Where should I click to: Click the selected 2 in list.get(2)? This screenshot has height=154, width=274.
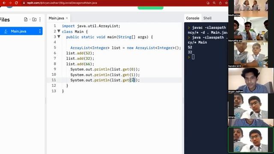tap(133, 80)
